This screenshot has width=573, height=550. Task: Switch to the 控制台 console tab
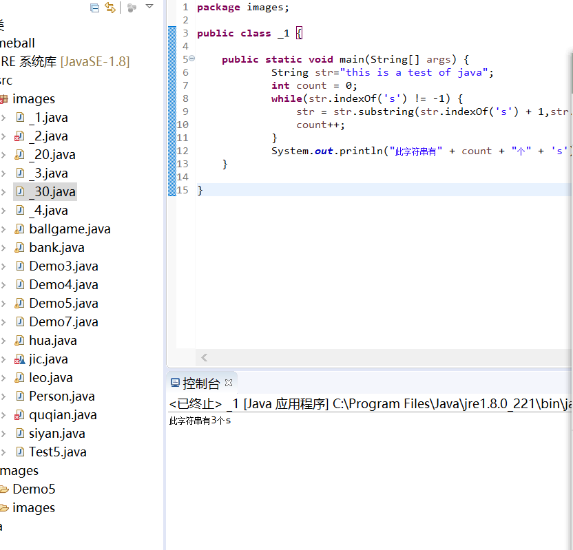201,383
